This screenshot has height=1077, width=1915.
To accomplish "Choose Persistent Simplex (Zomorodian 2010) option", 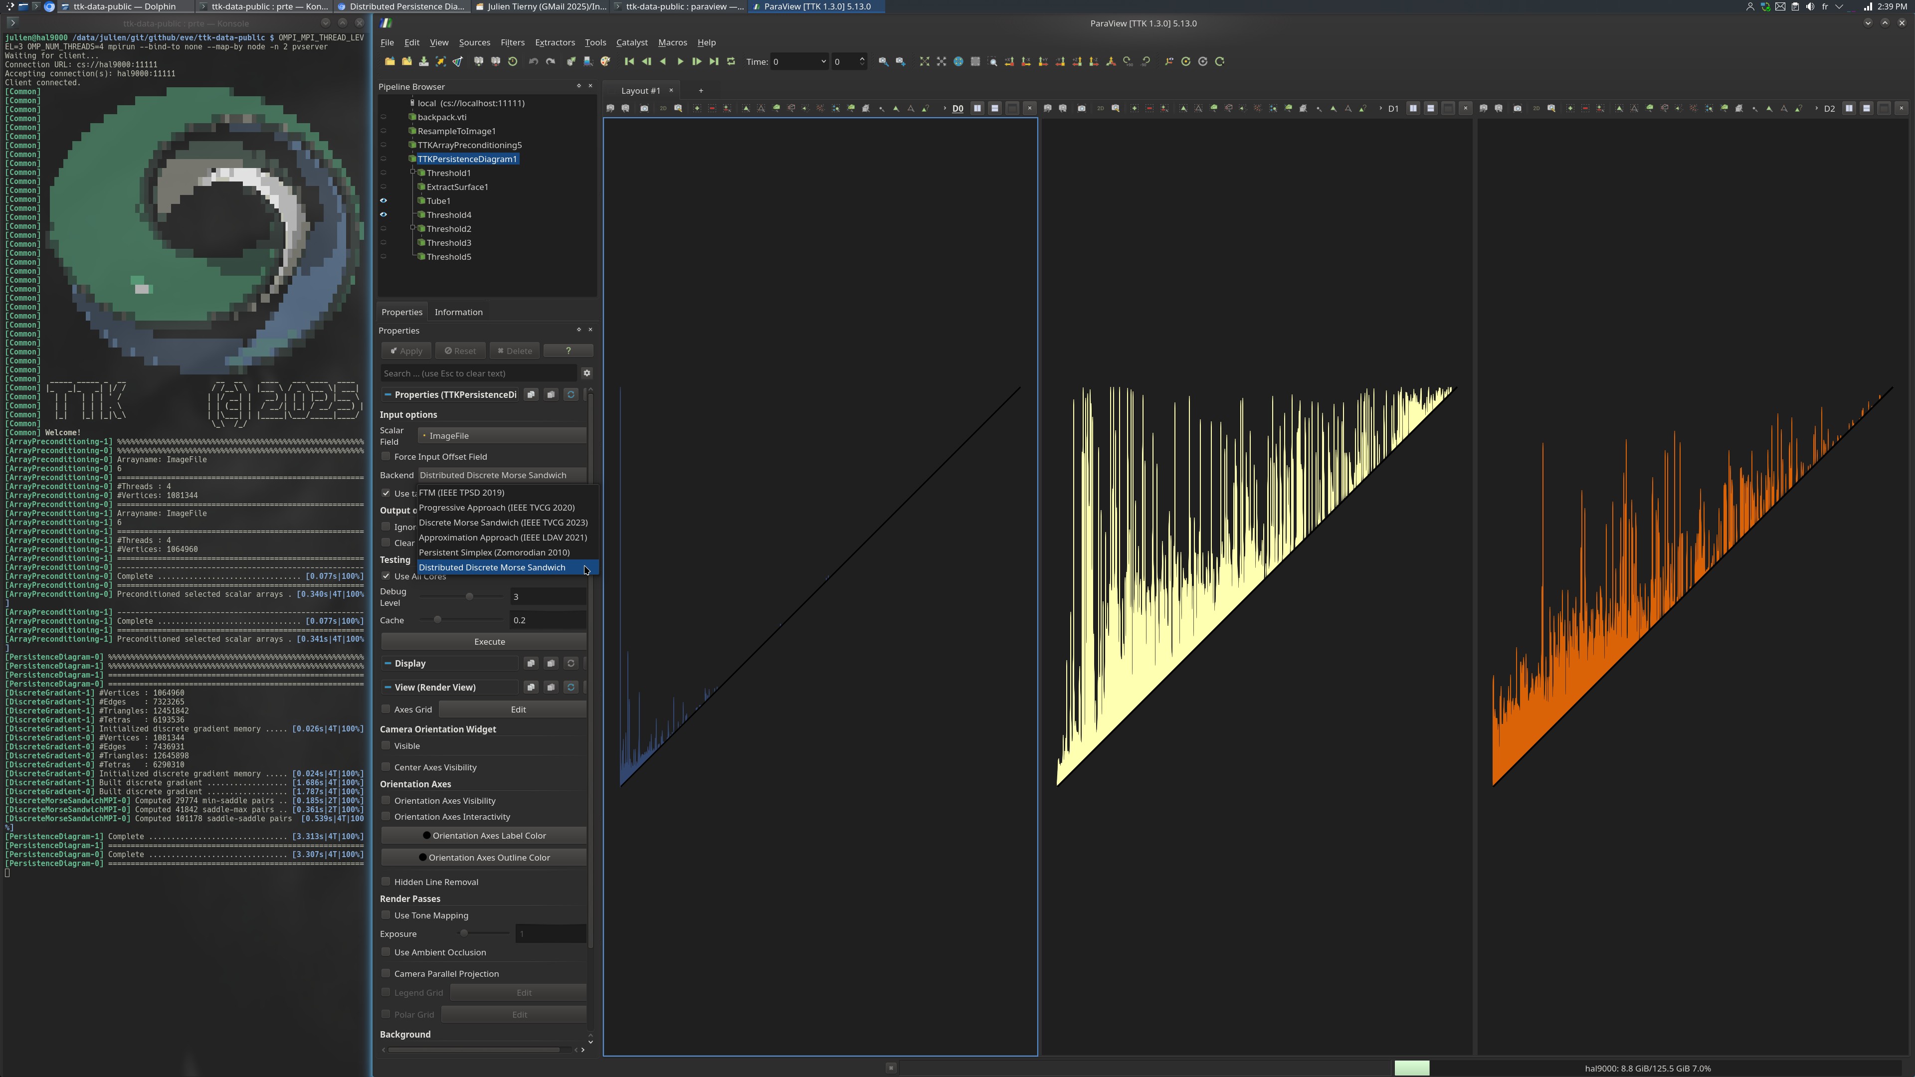I will 508,552.
